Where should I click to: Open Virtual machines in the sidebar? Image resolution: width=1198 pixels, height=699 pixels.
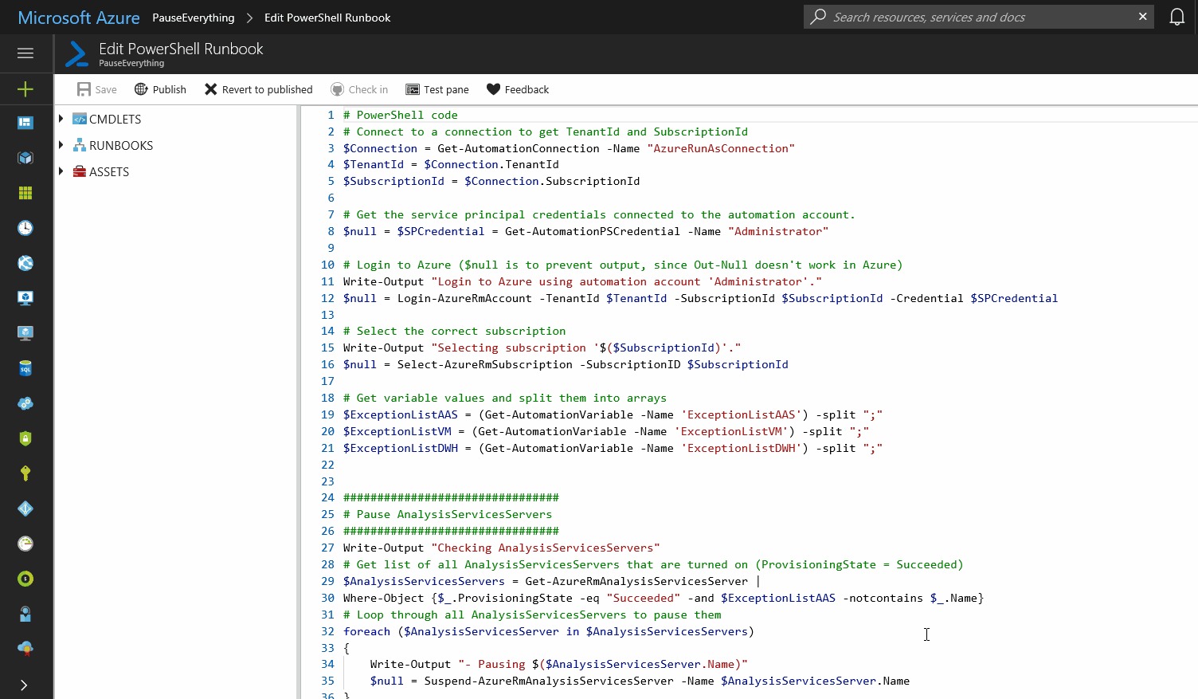[25, 297]
